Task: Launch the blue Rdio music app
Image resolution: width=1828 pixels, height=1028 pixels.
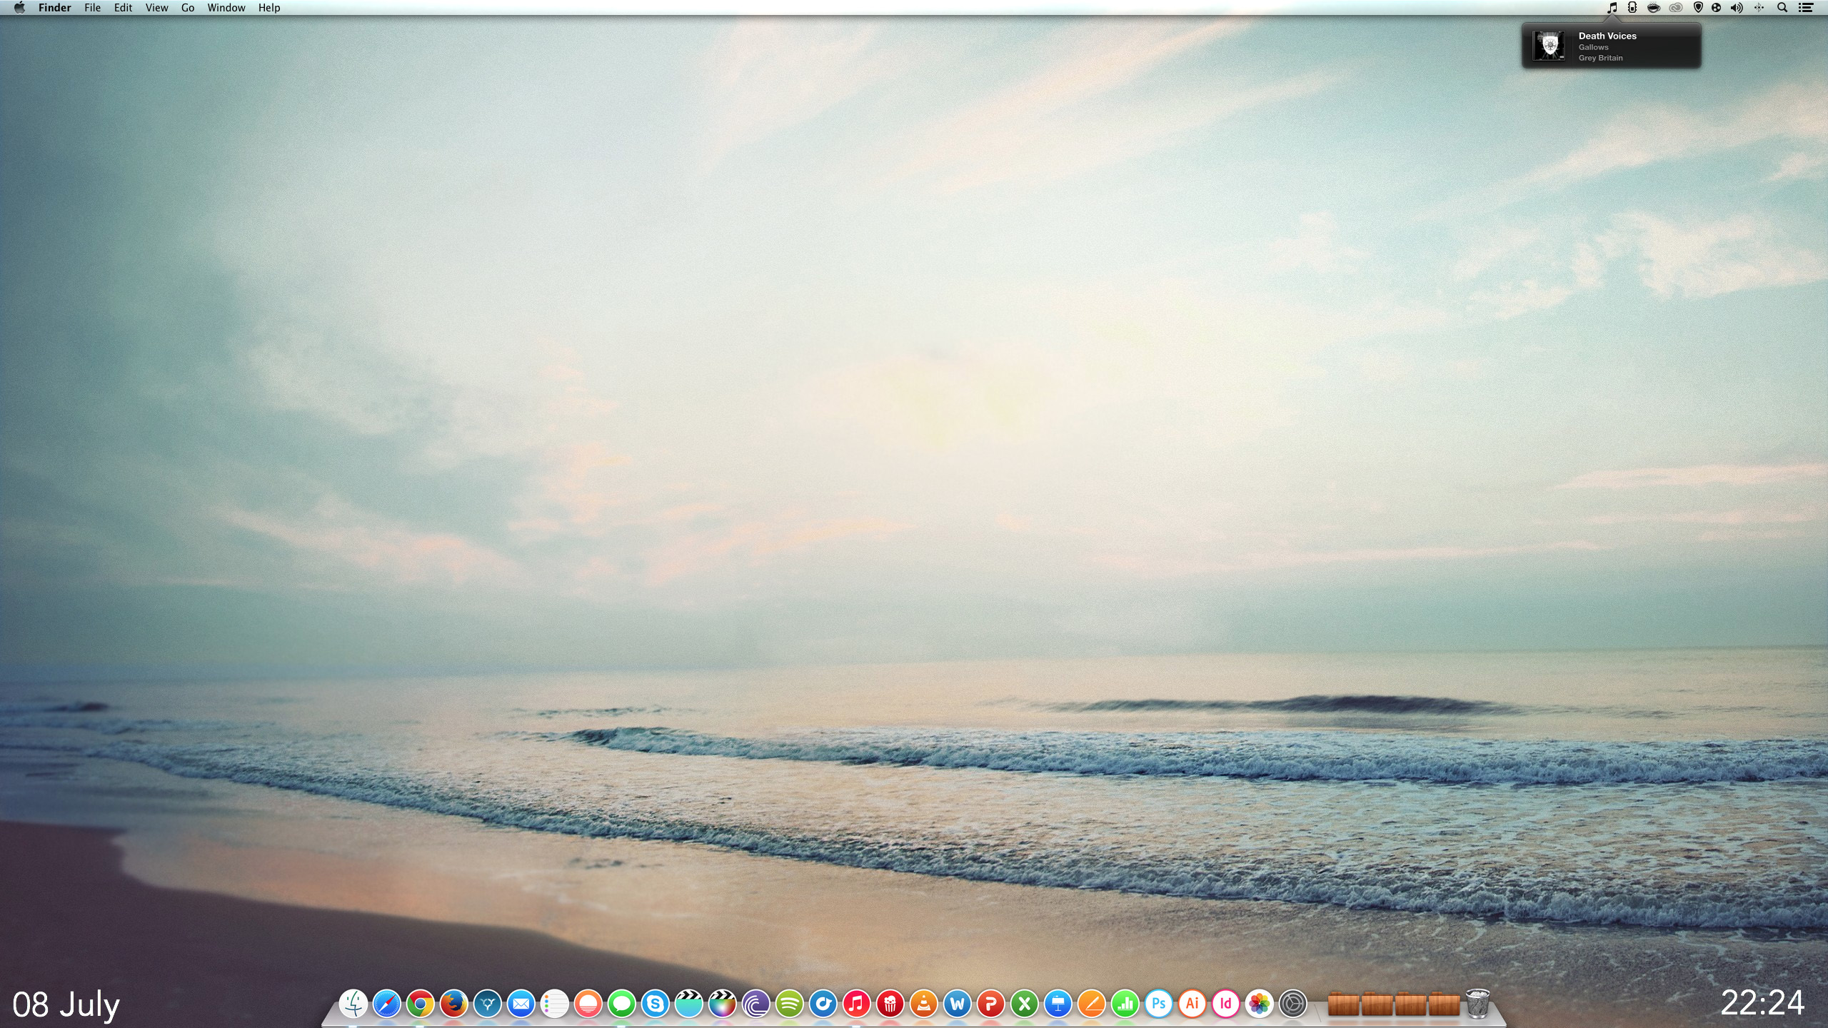Action: click(823, 1004)
